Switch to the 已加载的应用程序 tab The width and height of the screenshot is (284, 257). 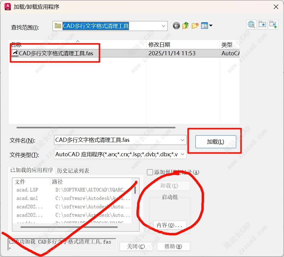point(32,170)
